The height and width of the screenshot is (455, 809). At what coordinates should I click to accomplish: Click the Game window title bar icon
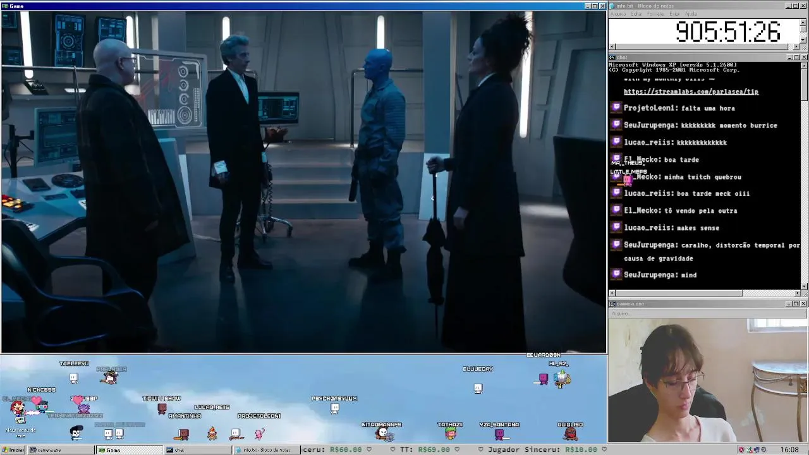point(4,6)
